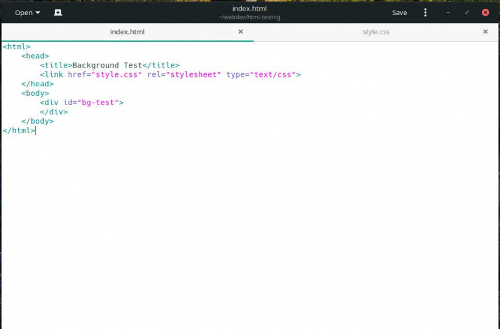Switch to the style.css tab
Image resolution: width=500 pixels, height=329 pixels.
coord(376,32)
